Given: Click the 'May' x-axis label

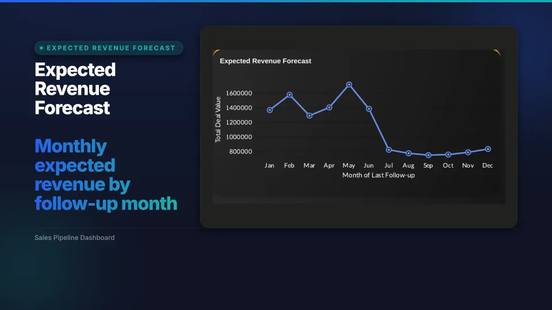Looking at the screenshot, I should pos(349,165).
